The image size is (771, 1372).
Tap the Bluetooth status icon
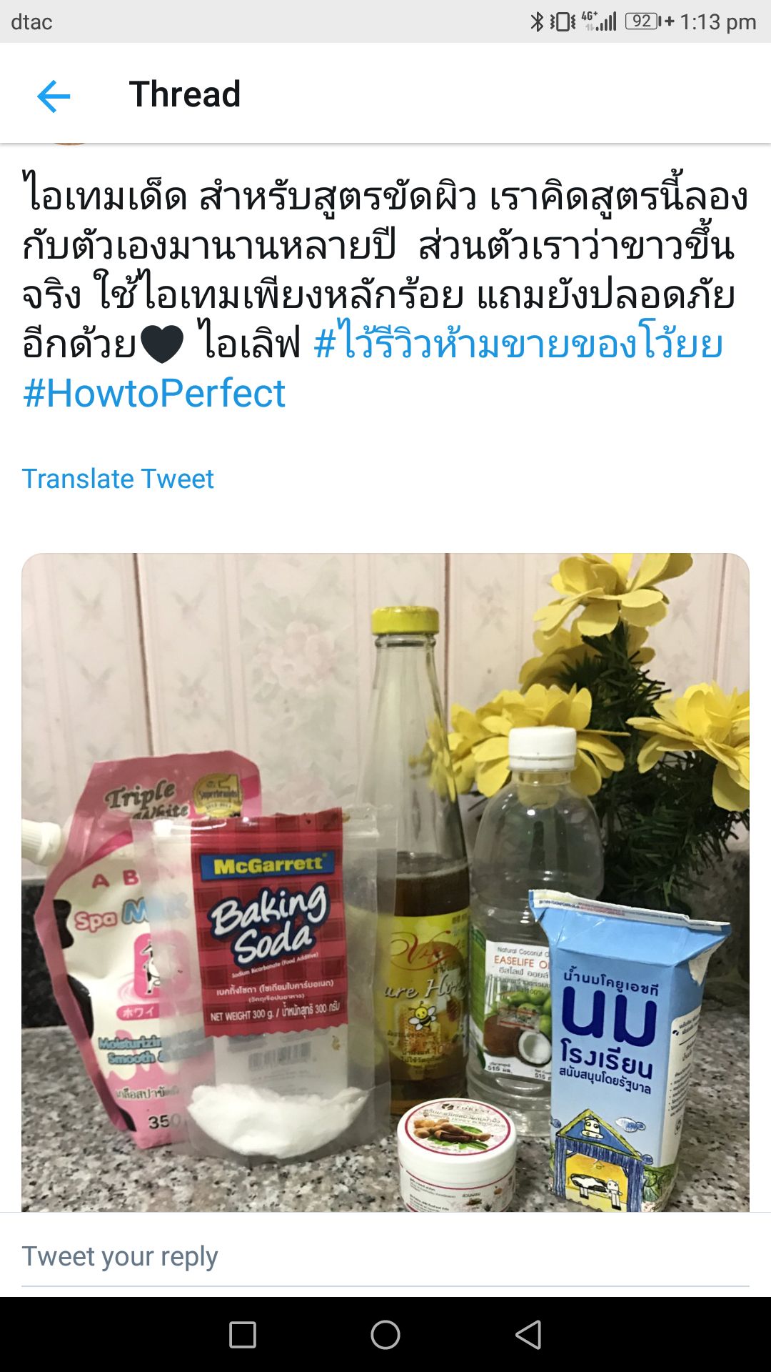(537, 21)
